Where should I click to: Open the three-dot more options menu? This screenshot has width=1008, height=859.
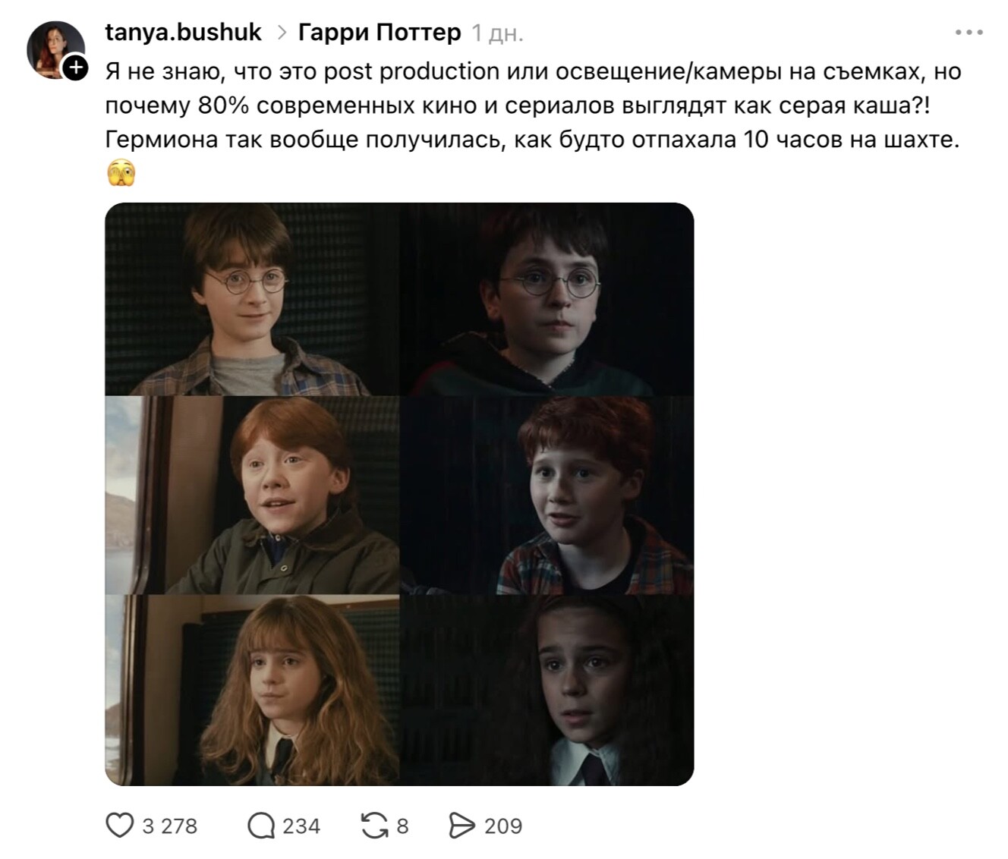969,33
